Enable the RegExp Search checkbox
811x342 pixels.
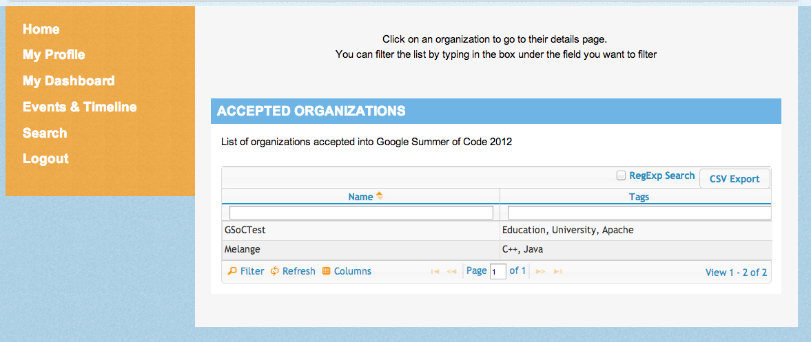[x=621, y=175]
